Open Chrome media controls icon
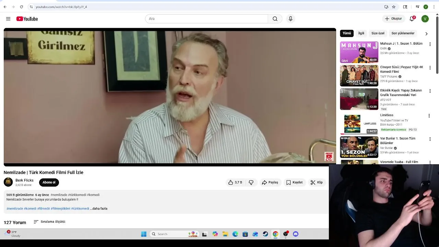The width and height of the screenshot is (439, 247). click(x=417, y=7)
